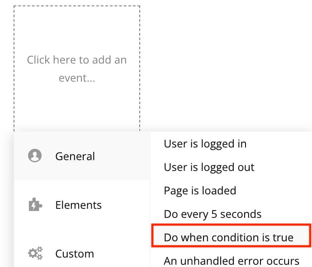
Task: Click the General category person icon
Action: (x=35, y=156)
